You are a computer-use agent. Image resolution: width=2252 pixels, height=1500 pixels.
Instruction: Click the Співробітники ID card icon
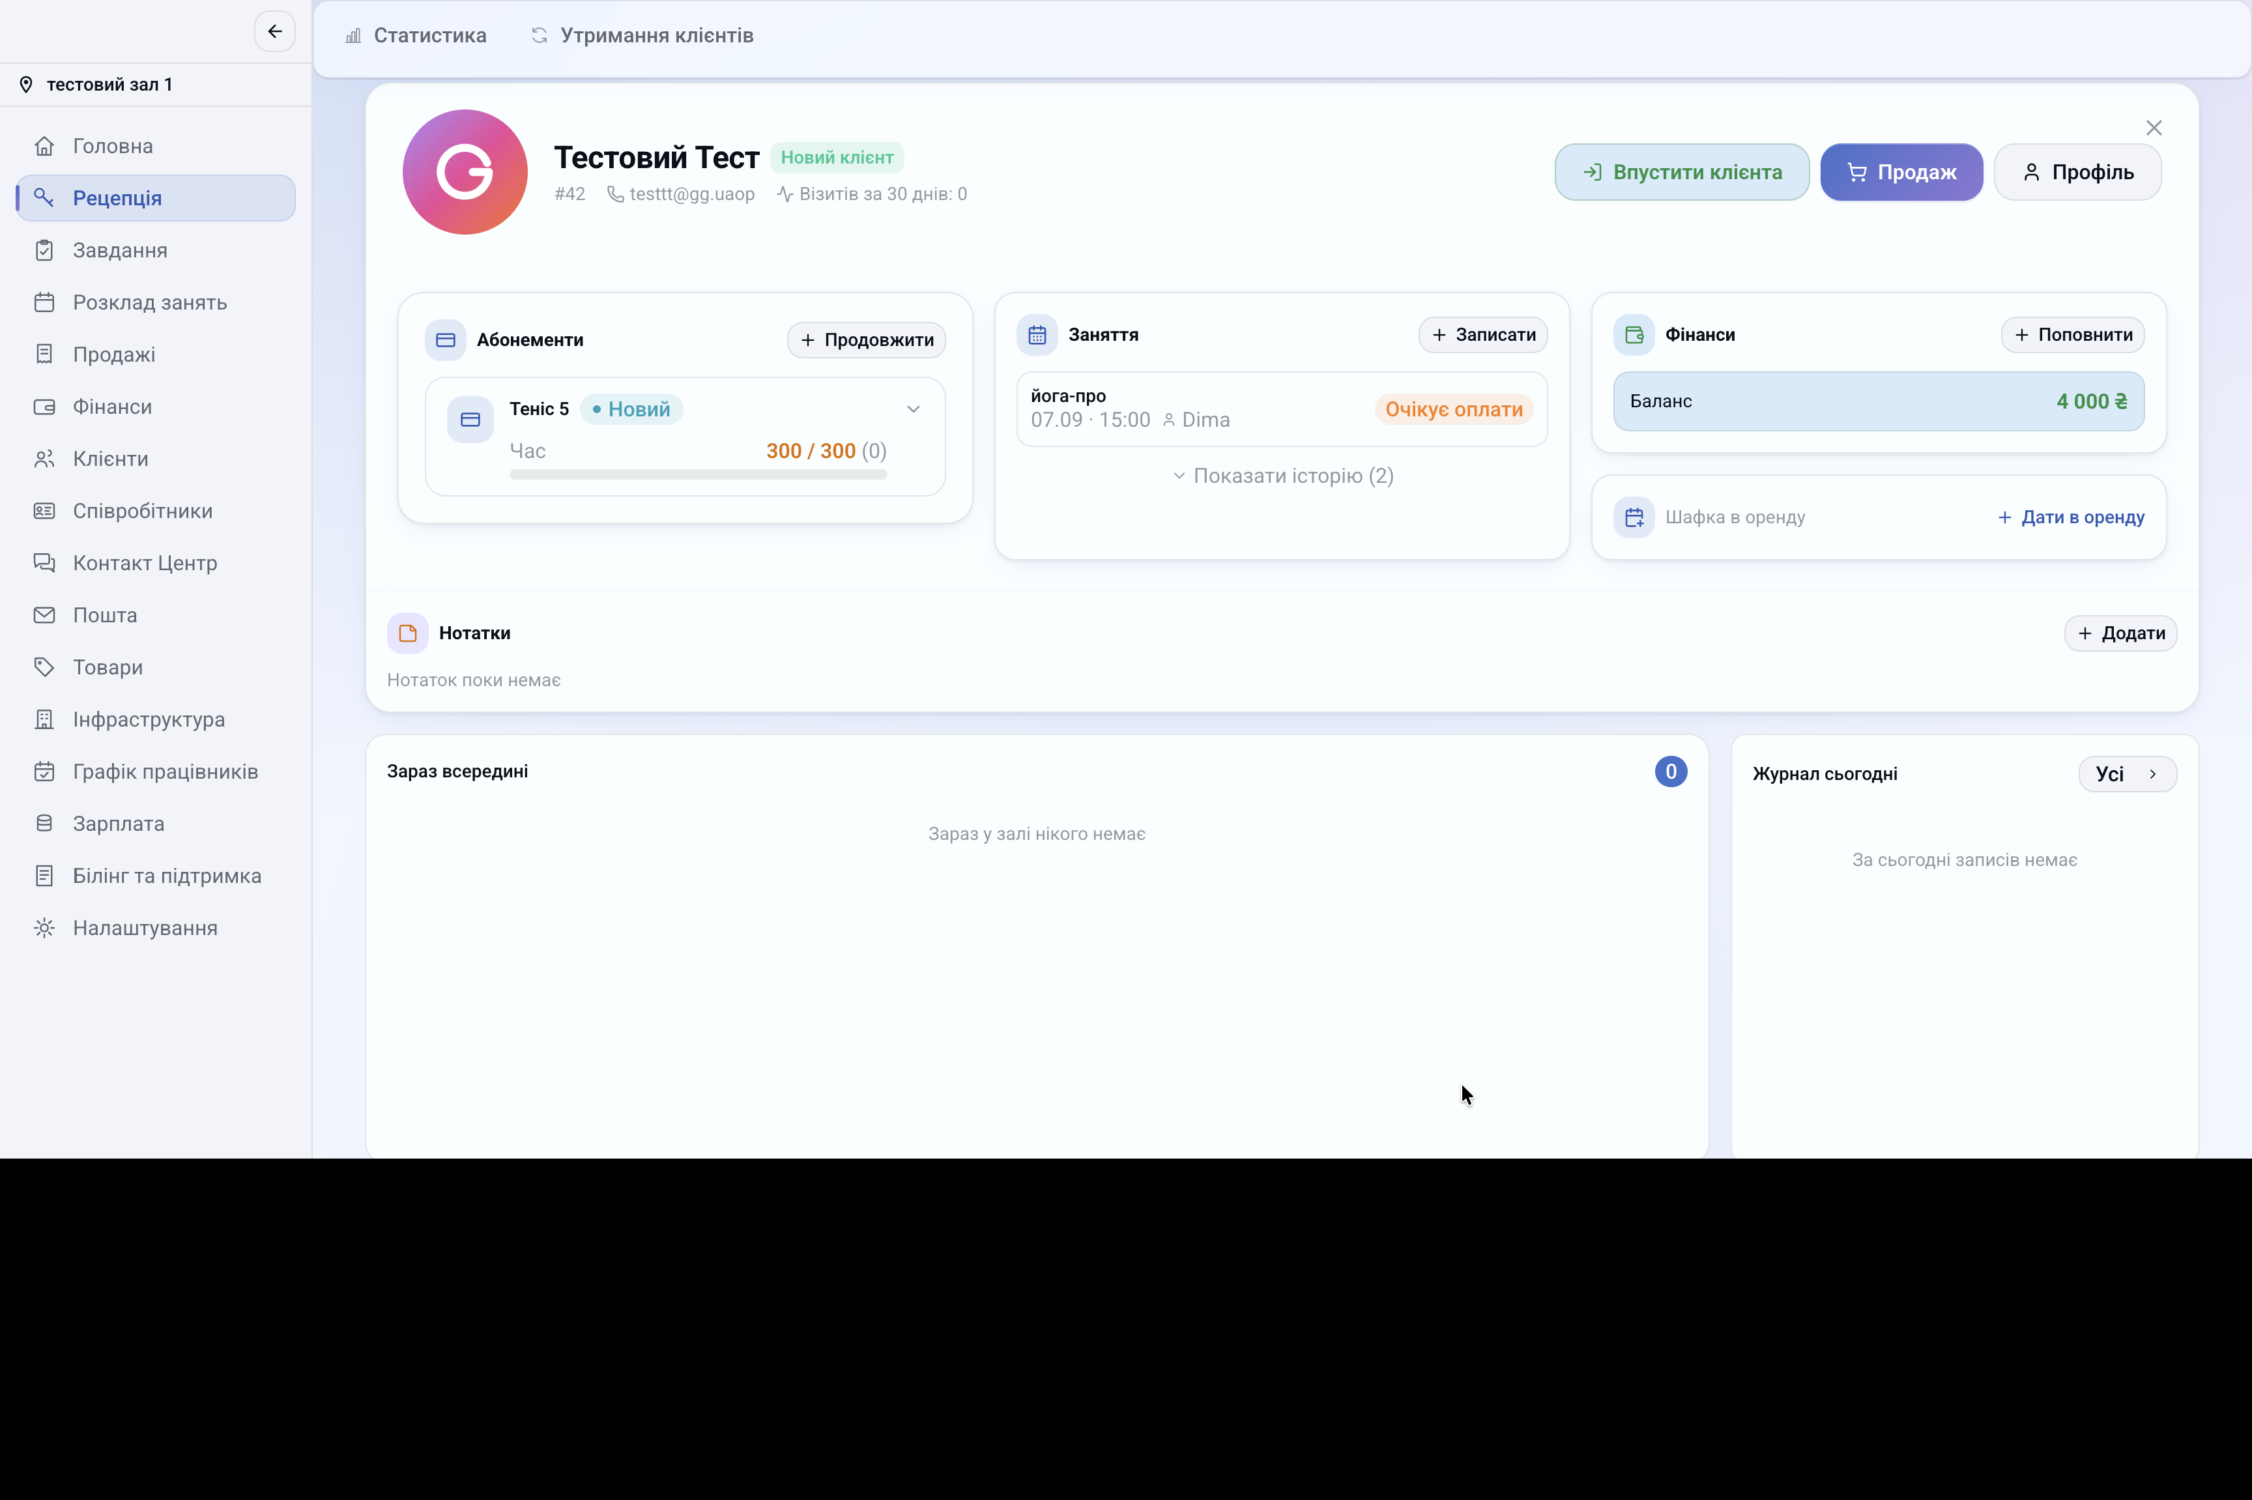[x=44, y=511]
